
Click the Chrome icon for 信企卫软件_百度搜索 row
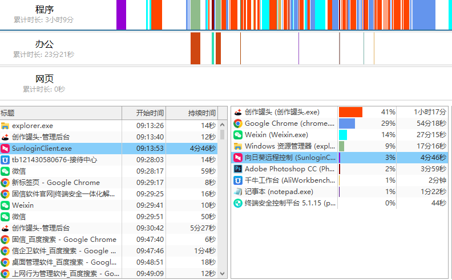tap(5, 251)
